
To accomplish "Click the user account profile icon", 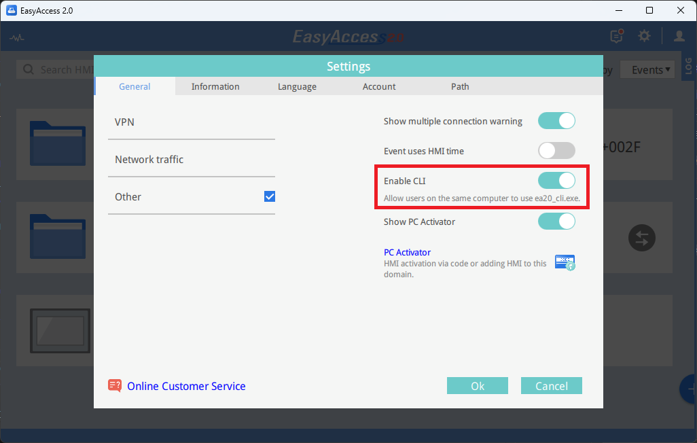I will 679,36.
